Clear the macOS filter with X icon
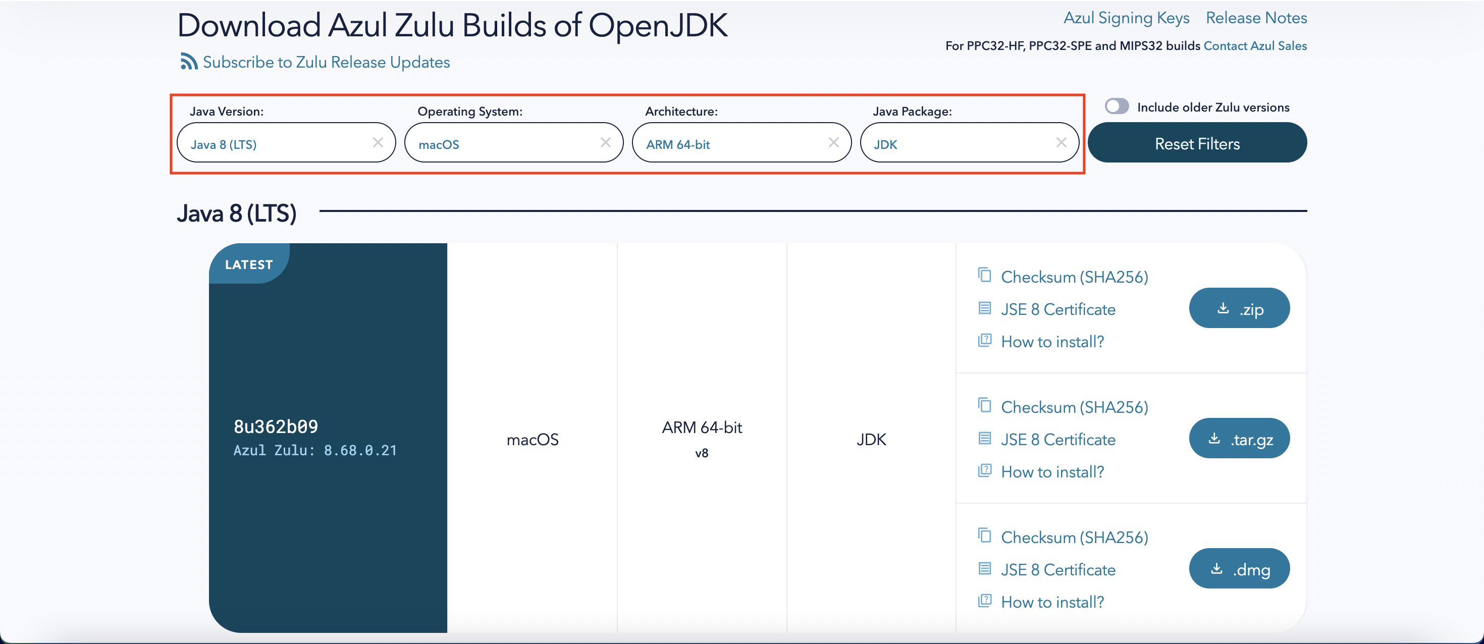 tap(606, 142)
